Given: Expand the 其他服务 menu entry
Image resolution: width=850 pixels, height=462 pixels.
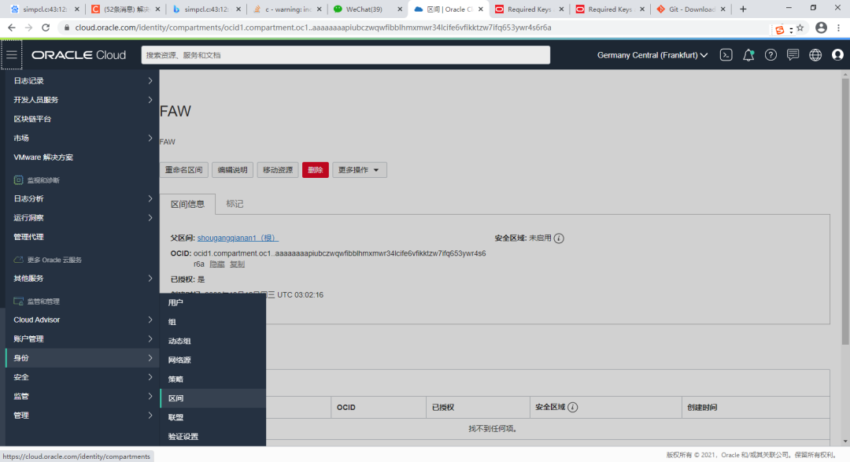Looking at the screenshot, I should pos(82,279).
